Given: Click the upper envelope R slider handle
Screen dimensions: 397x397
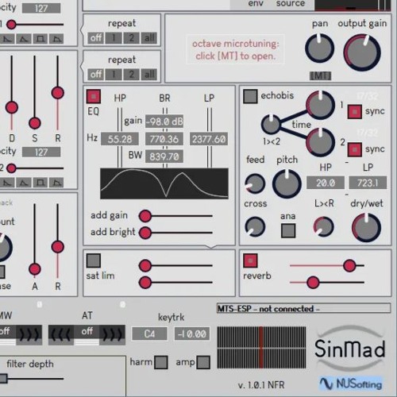Looking at the screenshot, I should pos(58,93).
